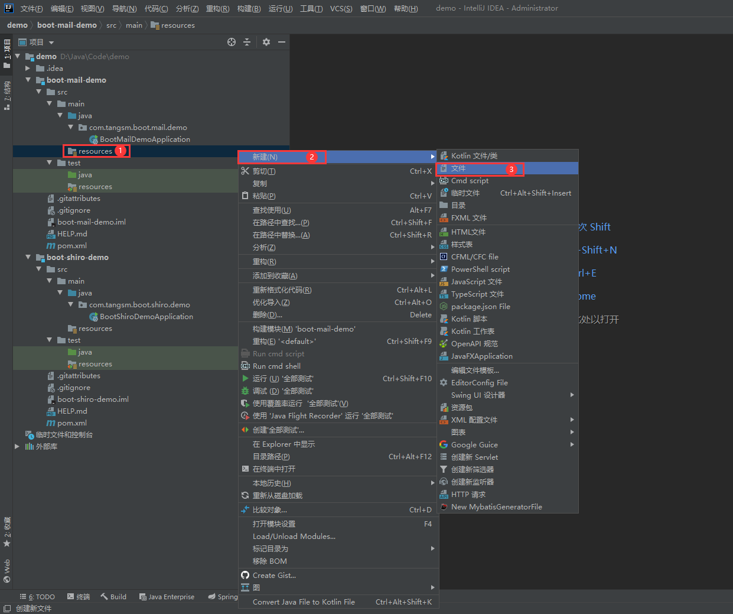Collapse the com.tangsm.boot.mail.demo package
This screenshot has width=733, height=614.
[70, 127]
